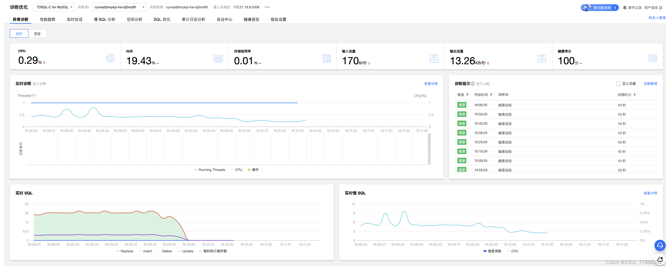
Task: Click the access address 172.21.16.9:3306
Action: tap(246, 7)
